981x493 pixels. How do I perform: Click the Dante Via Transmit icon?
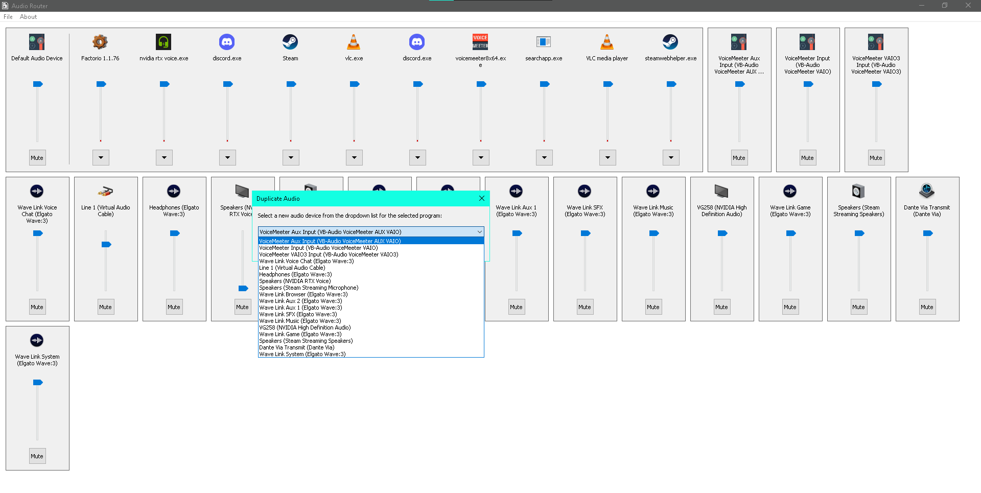[927, 191]
